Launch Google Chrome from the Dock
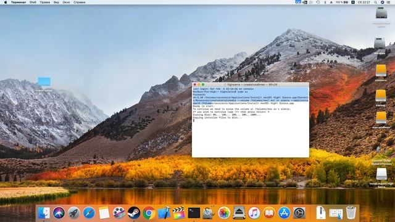This screenshot has width=395, height=222. [x=149, y=213]
